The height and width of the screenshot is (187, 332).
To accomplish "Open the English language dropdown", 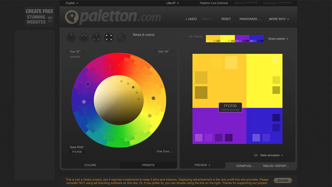I will (72, 3).
